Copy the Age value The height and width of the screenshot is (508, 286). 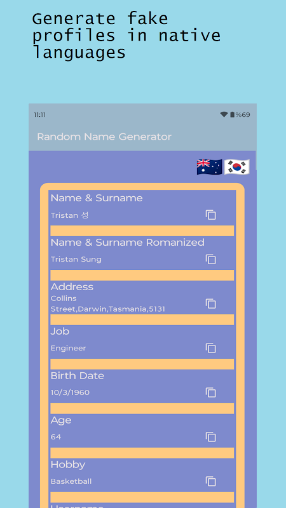tap(210, 437)
